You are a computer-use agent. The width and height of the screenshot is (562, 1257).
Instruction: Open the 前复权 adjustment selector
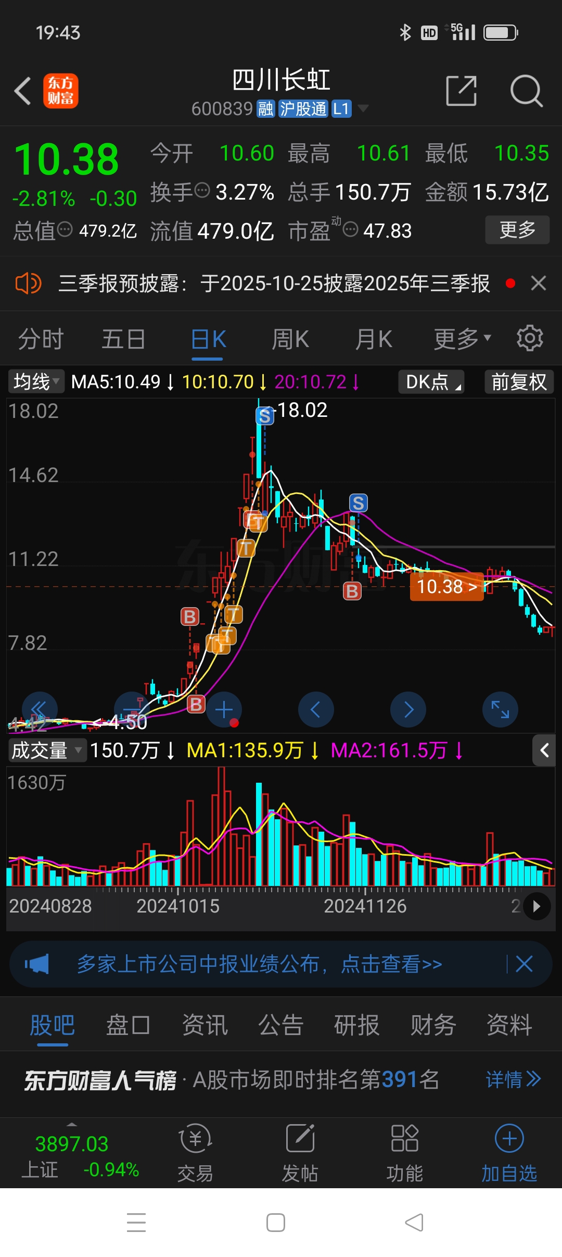click(519, 381)
